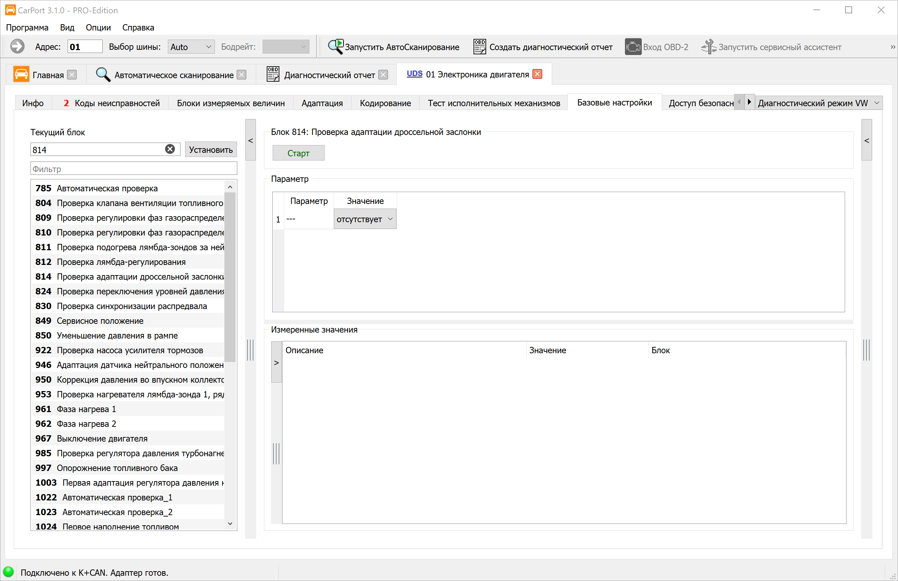Click the green go-arrow icon beside Адрес
898x581 pixels.
point(17,47)
